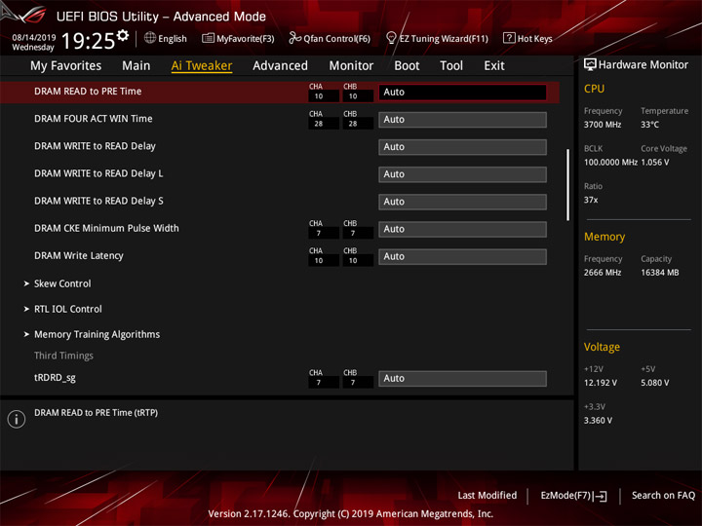Click the 08/14/2019 date
Viewport: 702px width, 526px height.
34,38
